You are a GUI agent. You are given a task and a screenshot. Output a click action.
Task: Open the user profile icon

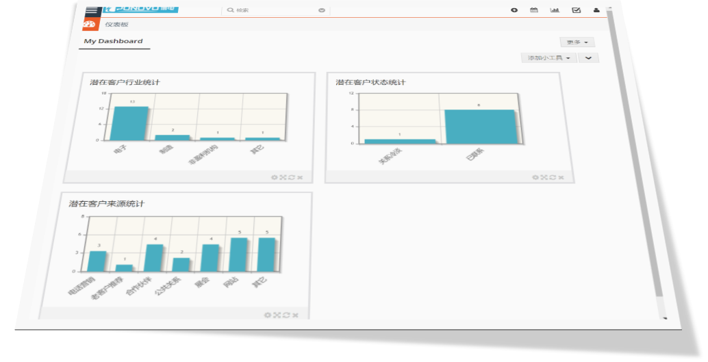[596, 10]
